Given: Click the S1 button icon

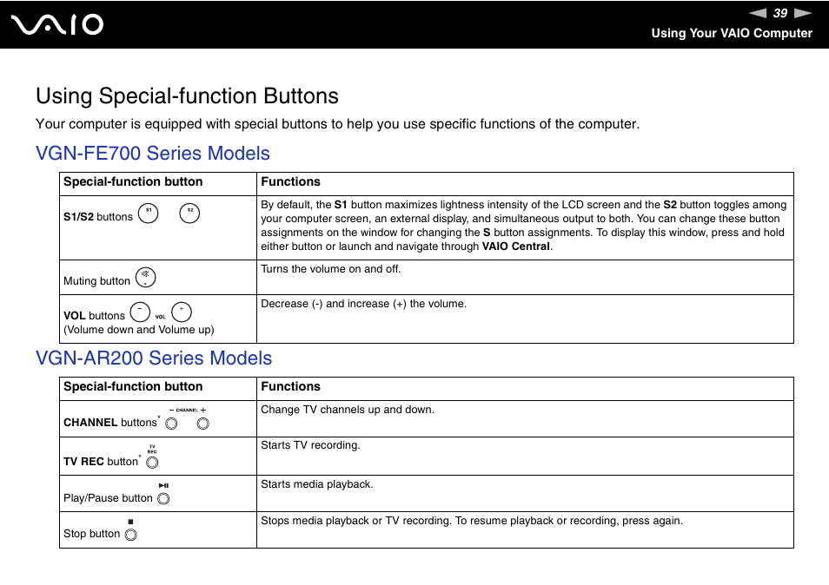Looking at the screenshot, I should coord(148,214).
